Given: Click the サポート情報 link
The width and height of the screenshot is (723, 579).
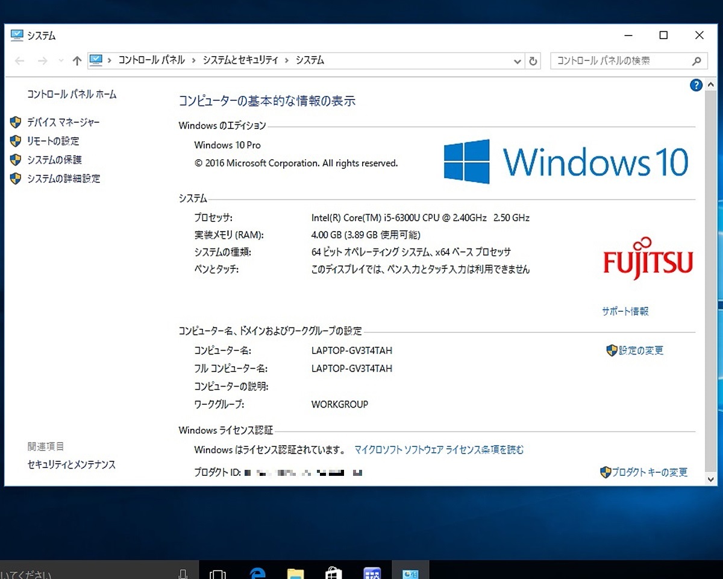Looking at the screenshot, I should coord(625,312).
